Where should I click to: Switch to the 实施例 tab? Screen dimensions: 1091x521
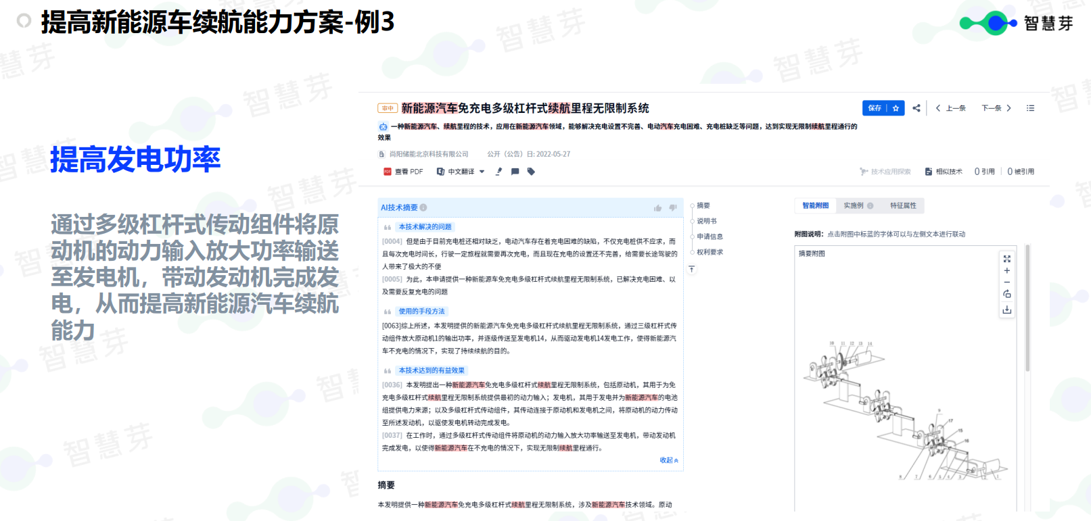pyautogui.click(x=857, y=205)
